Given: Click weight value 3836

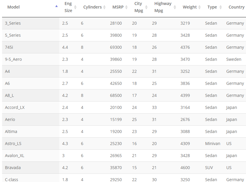Looking at the screenshot, I should [x=185, y=83].
